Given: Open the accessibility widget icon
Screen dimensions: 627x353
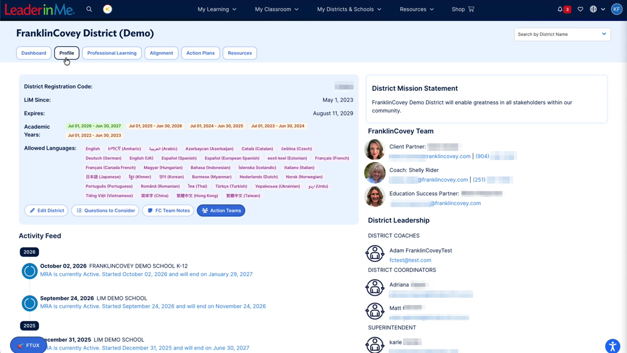Looking at the screenshot, I should pyautogui.click(x=612, y=346).
